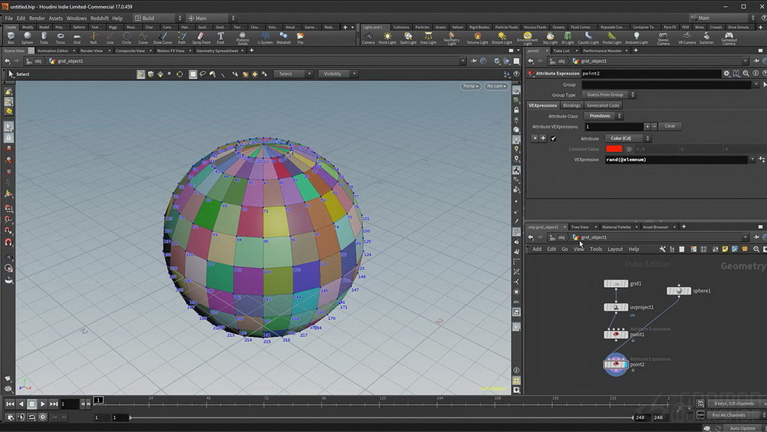Open the Platonic Solids tool

pos(242,38)
